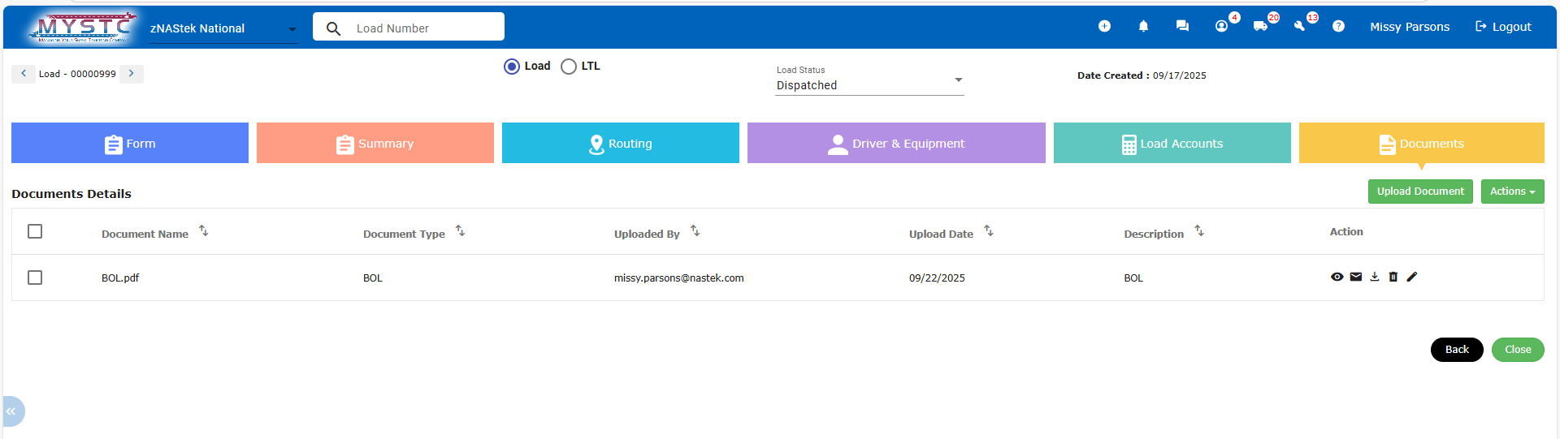Click the plus add icon in header
This screenshot has width=1560, height=439.
pos(1104,26)
